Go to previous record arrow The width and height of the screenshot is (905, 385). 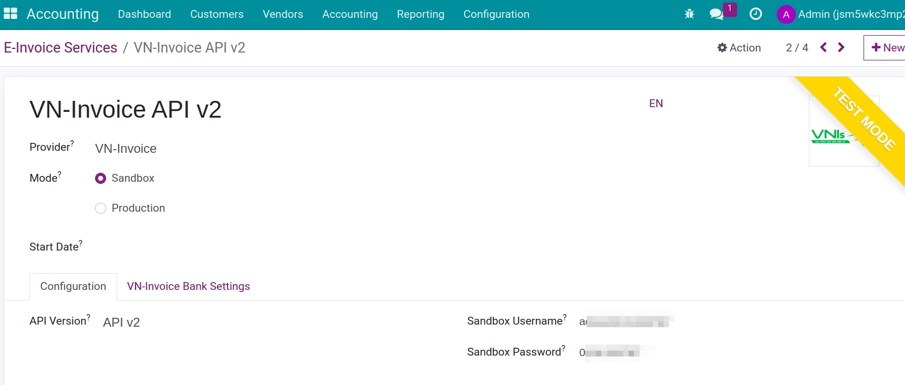pos(824,47)
